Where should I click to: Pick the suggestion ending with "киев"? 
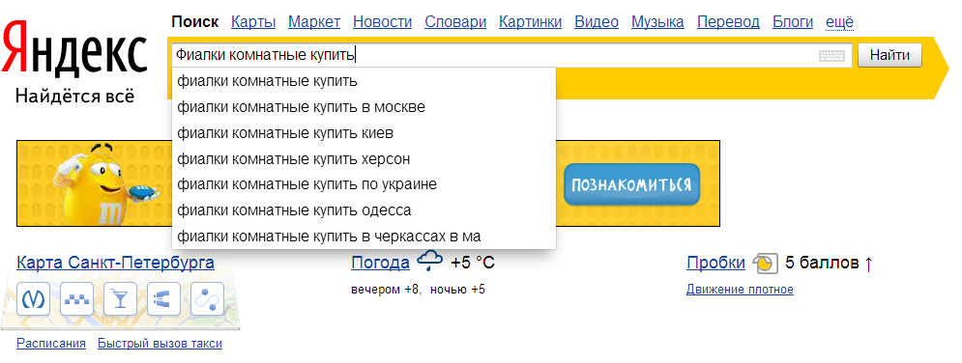click(364, 133)
